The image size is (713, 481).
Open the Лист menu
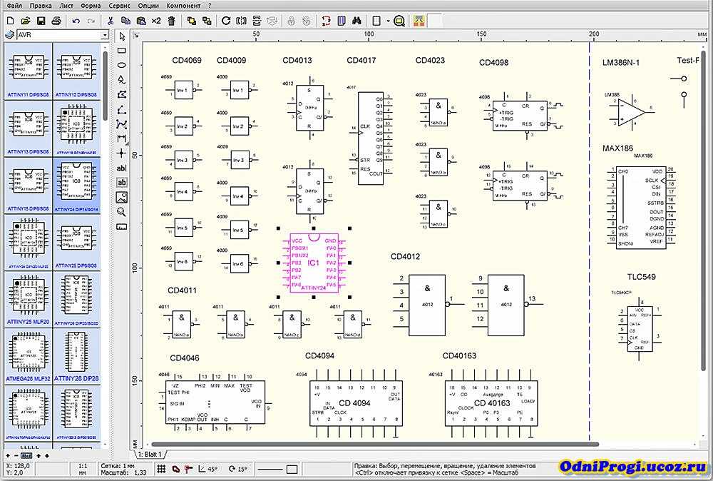click(x=66, y=6)
